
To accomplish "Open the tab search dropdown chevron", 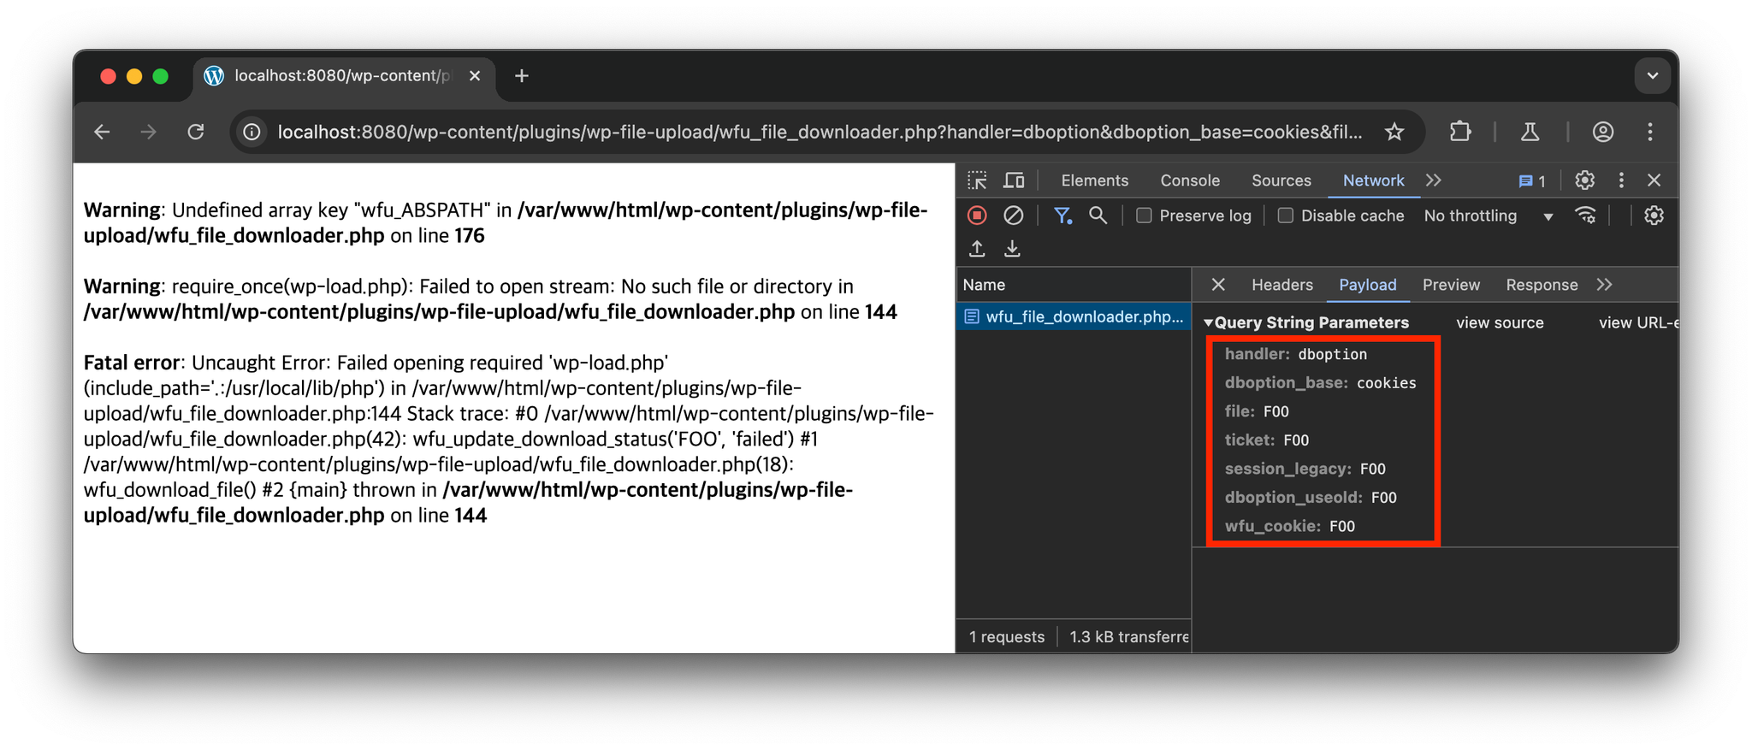I will tap(1653, 76).
